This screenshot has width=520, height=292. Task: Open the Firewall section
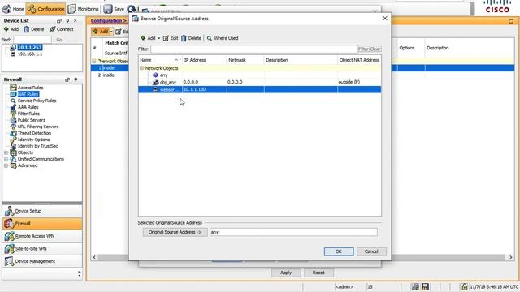point(42,224)
